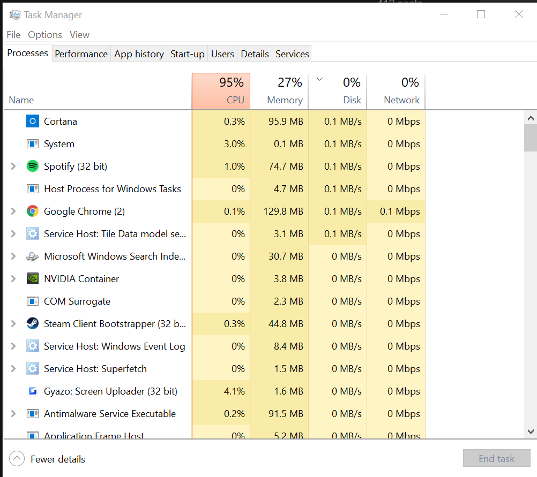The width and height of the screenshot is (537, 477).
Task: Expand Service Host: Superfetch row
Action: point(13,368)
